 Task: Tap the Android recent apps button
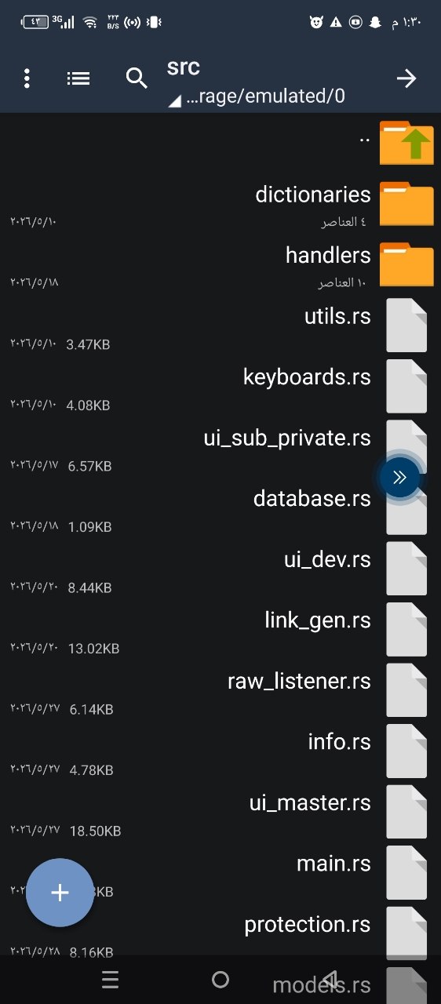tap(111, 980)
